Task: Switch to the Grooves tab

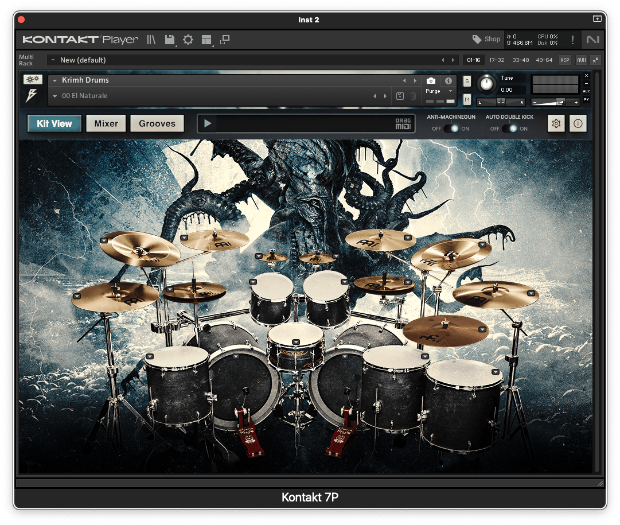Action: click(157, 123)
